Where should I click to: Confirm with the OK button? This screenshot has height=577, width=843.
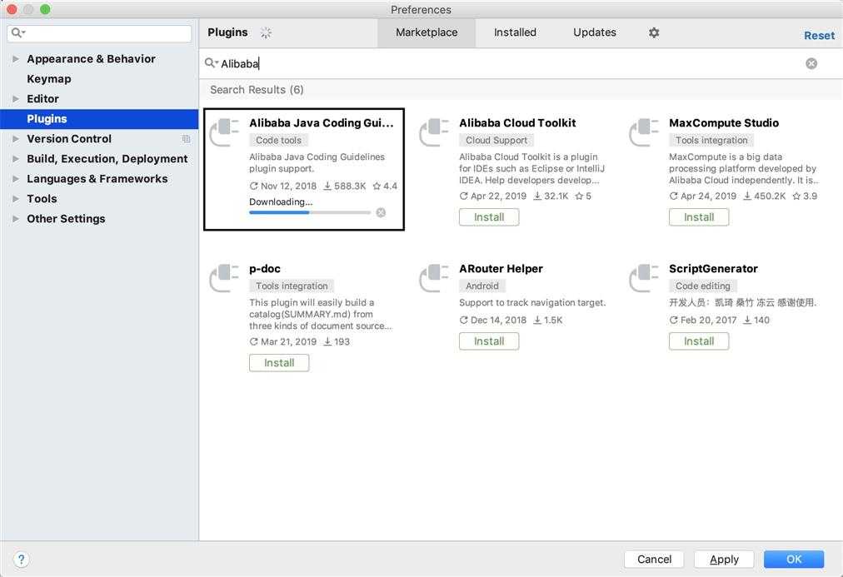click(x=794, y=560)
